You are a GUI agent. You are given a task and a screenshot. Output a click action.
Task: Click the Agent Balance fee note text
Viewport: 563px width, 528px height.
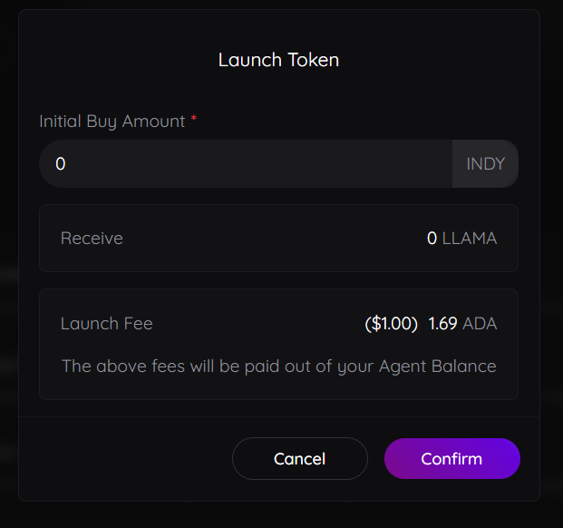tap(278, 367)
